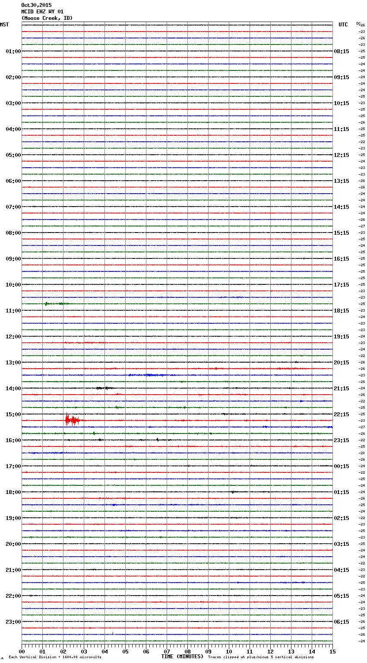The image size is (367, 663).
Task: Select the 10:00 MST hour label
Action: pyautogui.click(x=13, y=285)
